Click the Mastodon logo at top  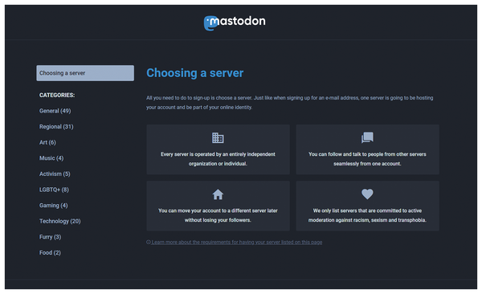pos(235,22)
